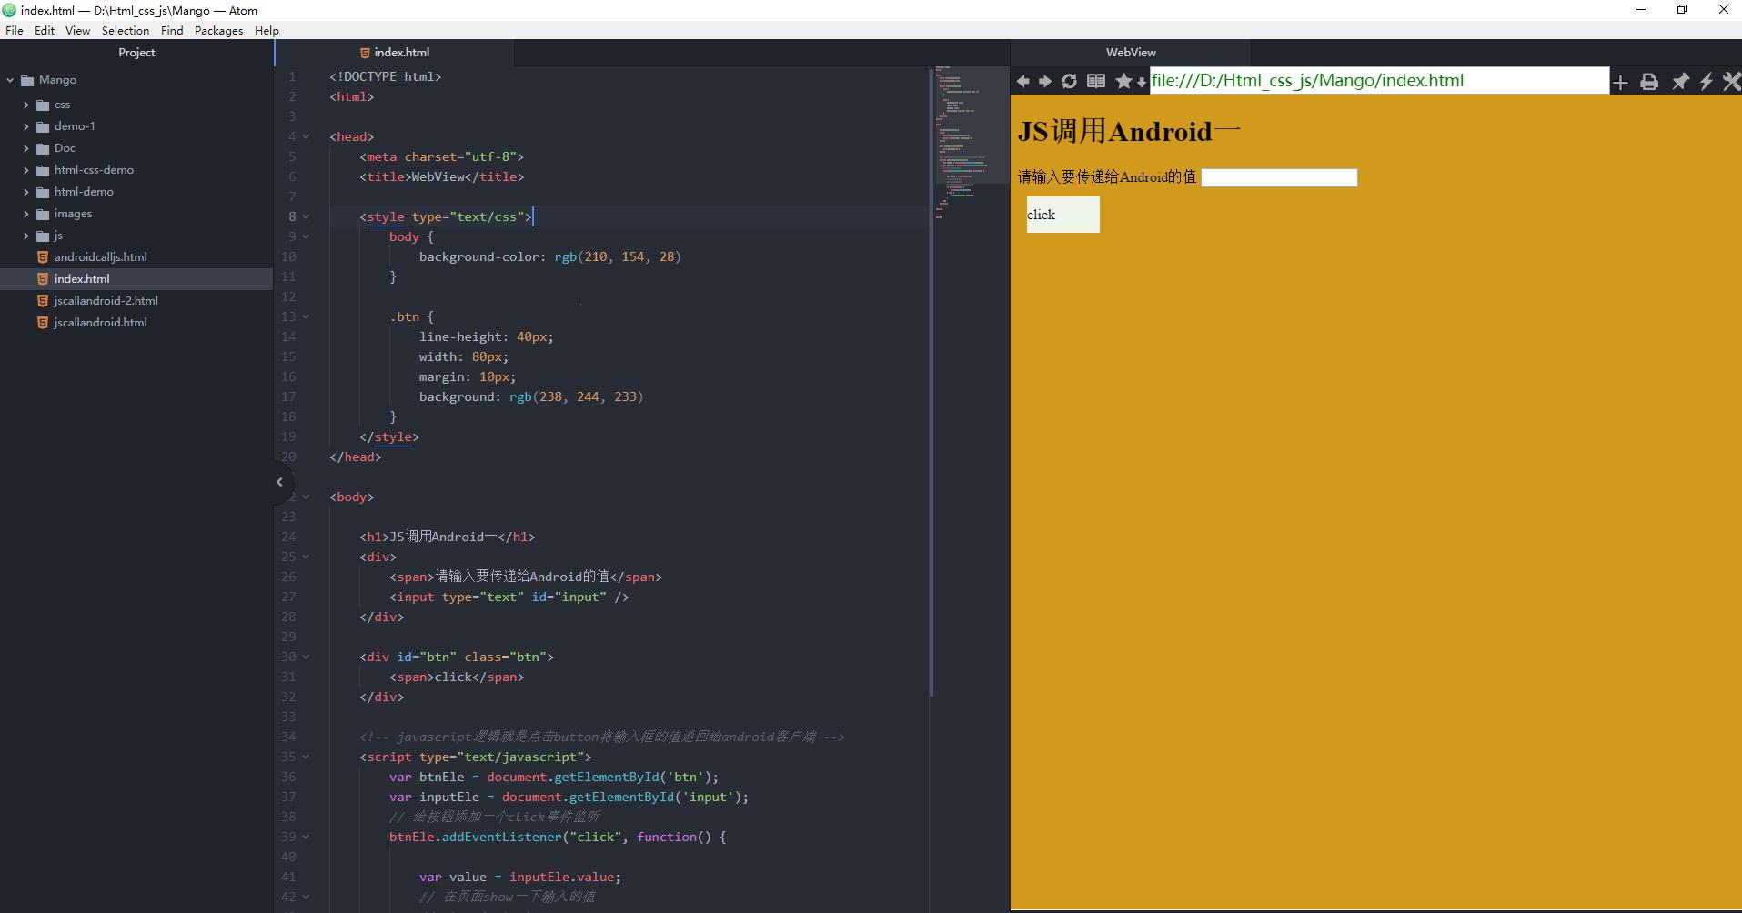
Task: Fold the script block at line 35
Action: (x=307, y=757)
